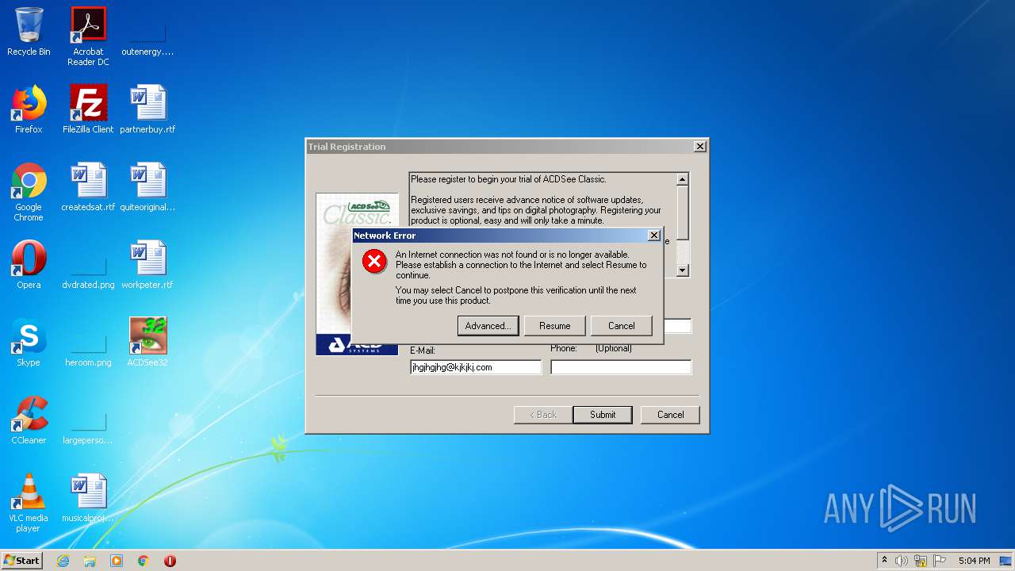Viewport: 1015px width, 571px height.
Task: Select heroom.png file icon
Action: click(x=88, y=349)
